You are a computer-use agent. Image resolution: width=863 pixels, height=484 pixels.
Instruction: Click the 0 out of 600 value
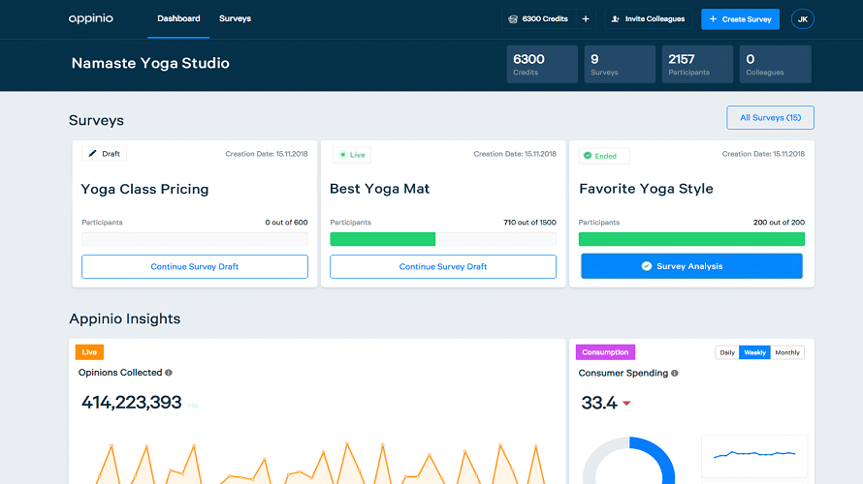(286, 223)
